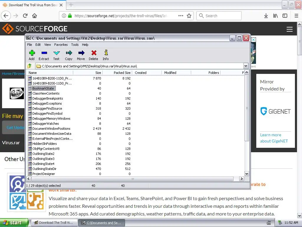The height and width of the screenshot is (227, 302).
Task: Click the Firefox URL address bar
Action: pos(120,16)
